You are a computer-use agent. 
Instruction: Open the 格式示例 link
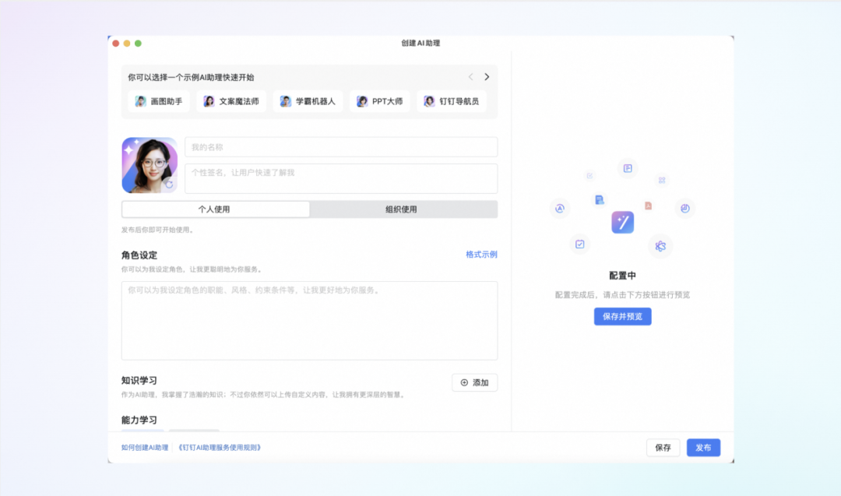tap(481, 255)
